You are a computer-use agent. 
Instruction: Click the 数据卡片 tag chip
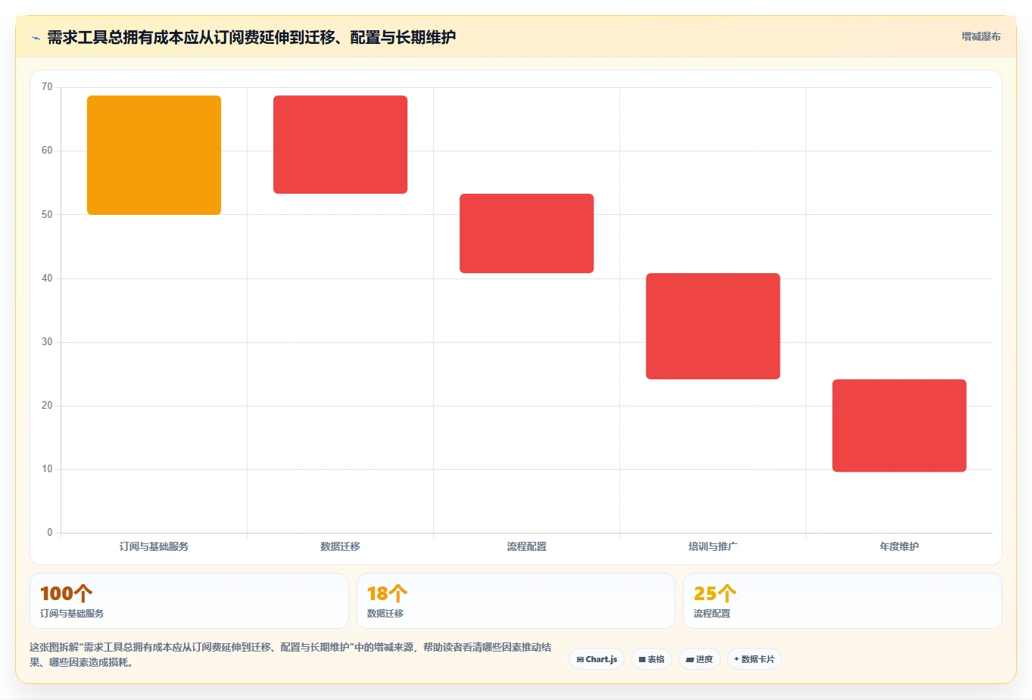[x=754, y=659]
